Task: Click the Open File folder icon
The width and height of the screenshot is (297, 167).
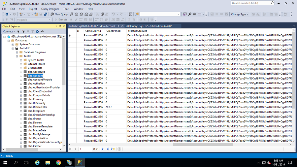Action: click(36, 14)
